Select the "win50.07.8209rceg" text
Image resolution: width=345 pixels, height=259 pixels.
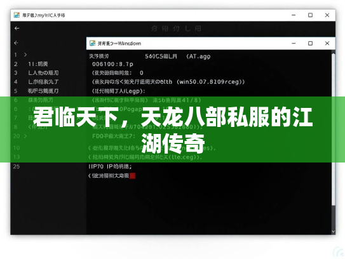point(210,82)
